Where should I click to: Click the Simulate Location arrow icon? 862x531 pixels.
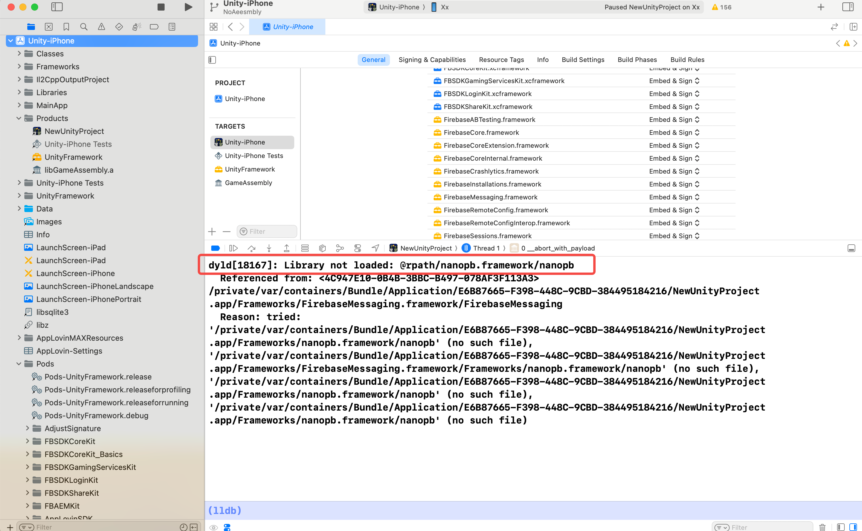[x=375, y=248]
